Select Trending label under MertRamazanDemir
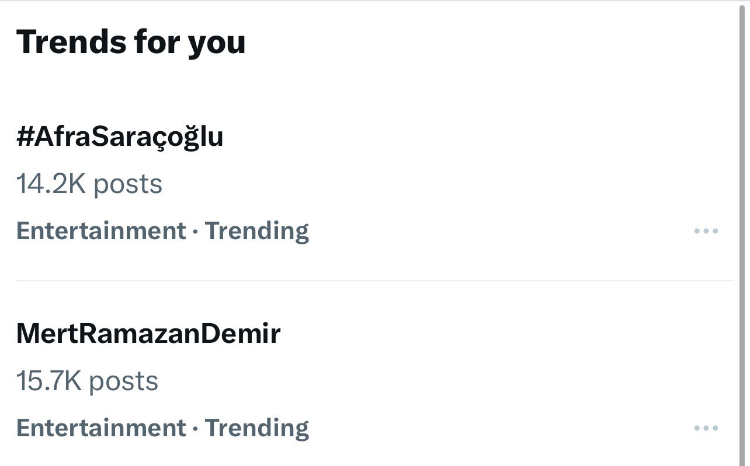Screen dimensions: 750x466 pyautogui.click(x=257, y=428)
